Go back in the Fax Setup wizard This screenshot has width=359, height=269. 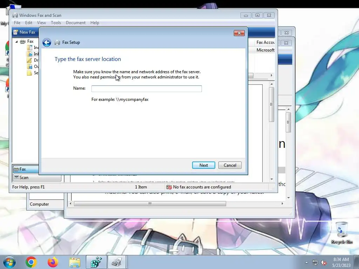(x=47, y=42)
